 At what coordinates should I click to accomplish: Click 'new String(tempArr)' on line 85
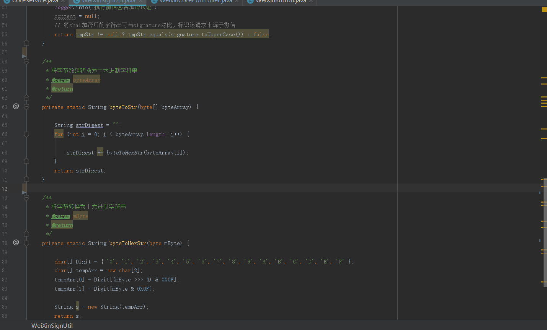click(117, 307)
